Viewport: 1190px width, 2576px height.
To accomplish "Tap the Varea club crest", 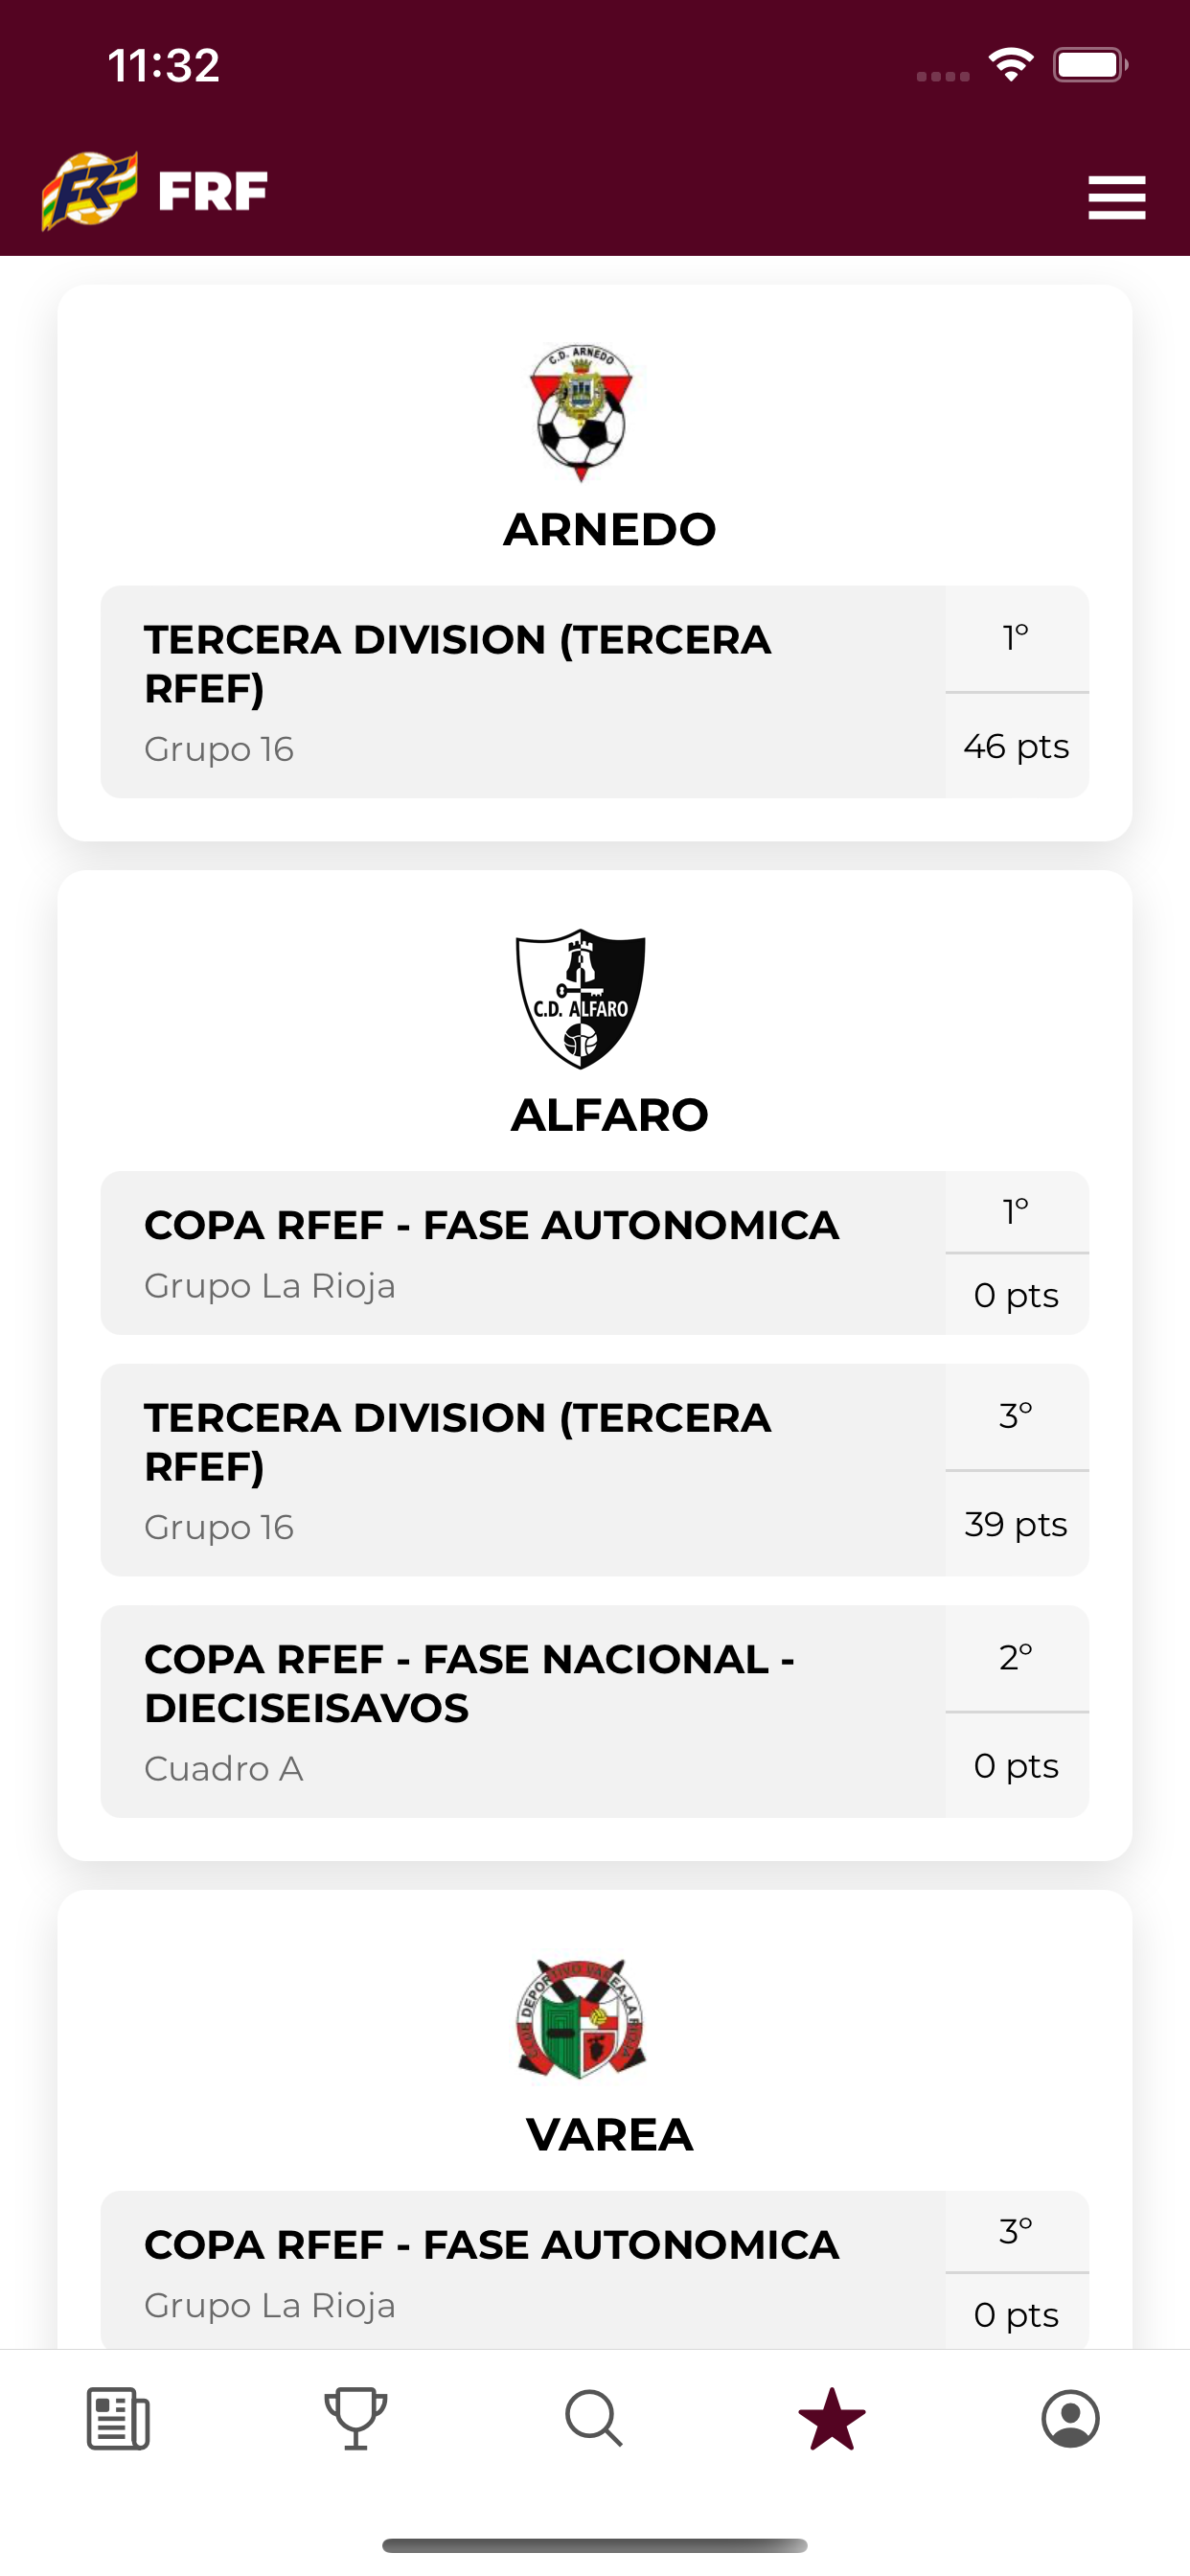I will coord(581,2018).
